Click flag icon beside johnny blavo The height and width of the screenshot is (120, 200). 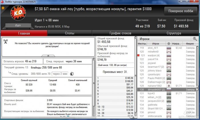coord(169,71)
